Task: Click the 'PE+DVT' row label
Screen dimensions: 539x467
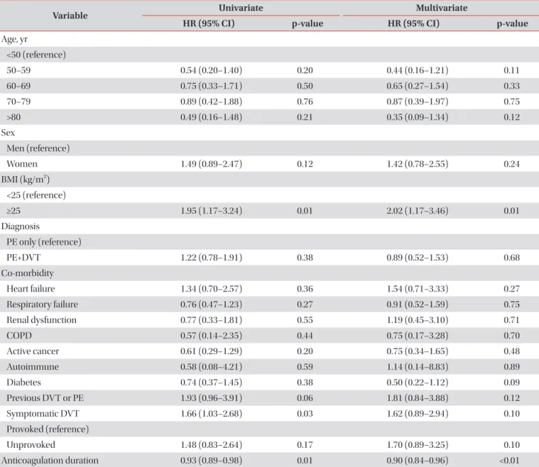Action: (x=23, y=258)
